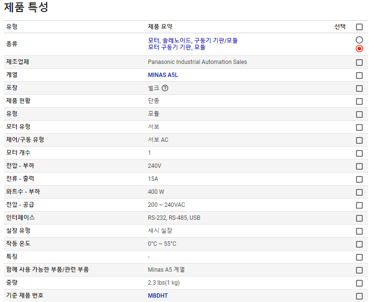
Task: Tick the 제품 현황 단종 checkbox
Action: coord(359,101)
